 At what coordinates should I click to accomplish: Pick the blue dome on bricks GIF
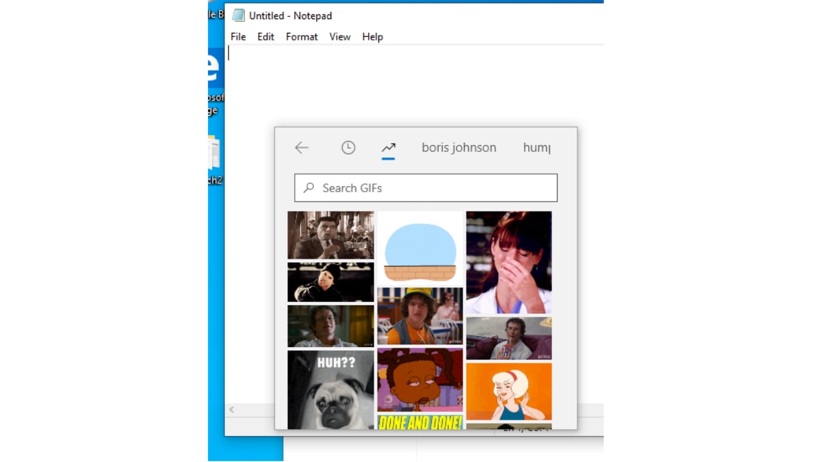coord(420,248)
